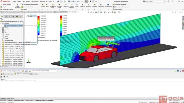
Task: Click the Conditions (Условия) ribbon button
Action: click(43, 5)
